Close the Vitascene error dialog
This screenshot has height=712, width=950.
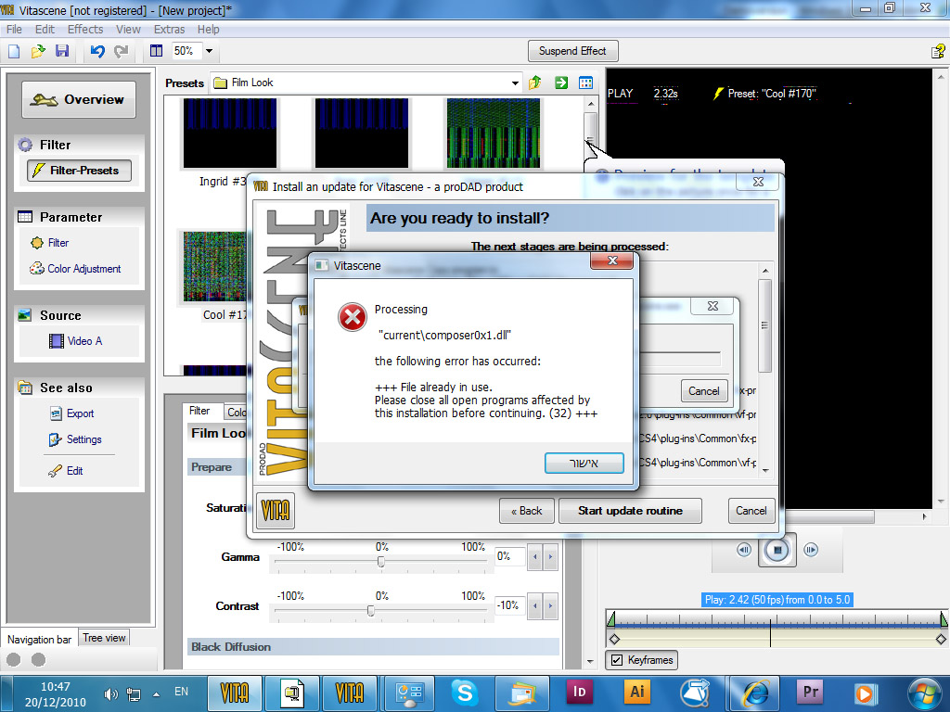[x=612, y=261]
